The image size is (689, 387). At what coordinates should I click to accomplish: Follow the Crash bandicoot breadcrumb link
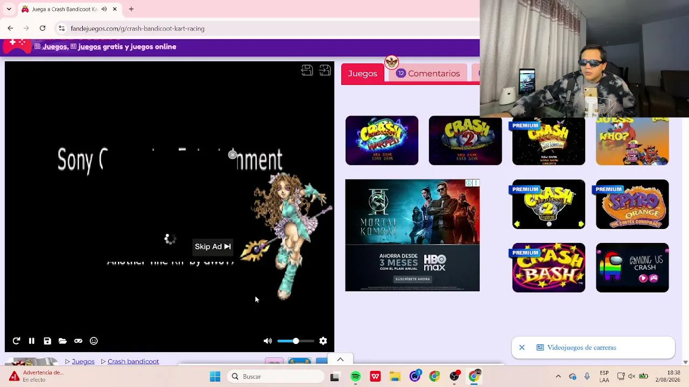pos(133,361)
